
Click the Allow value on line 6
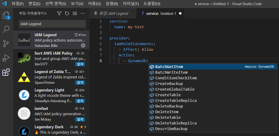click(x=147, y=50)
